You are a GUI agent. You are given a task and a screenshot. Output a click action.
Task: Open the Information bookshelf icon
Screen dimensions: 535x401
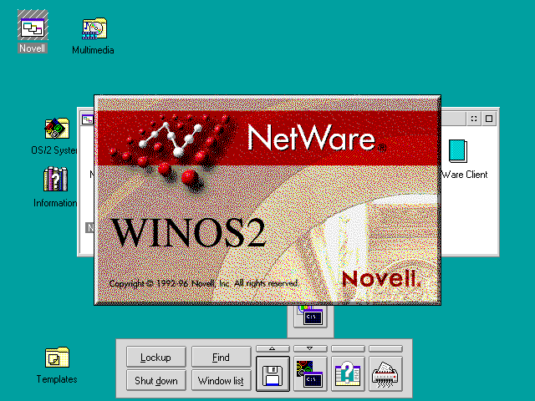tap(56, 179)
